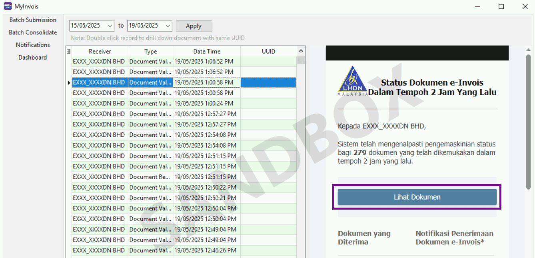Select the Document Re... row at 12:51:15 PM
Screen dimensions: 535x258
click(x=184, y=177)
